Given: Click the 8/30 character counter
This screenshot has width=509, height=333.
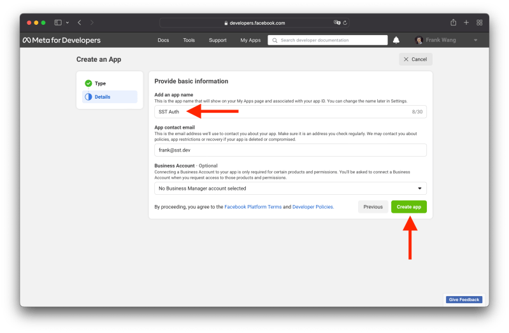Looking at the screenshot, I should [x=417, y=111].
